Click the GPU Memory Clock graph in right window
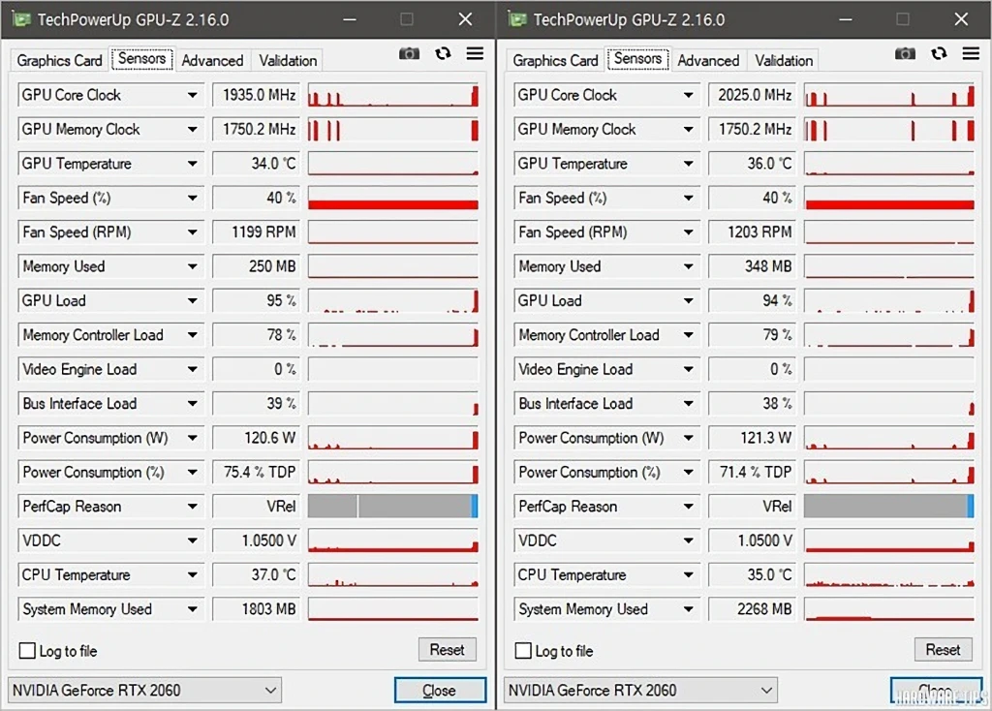This screenshot has height=711, width=992. point(889,129)
